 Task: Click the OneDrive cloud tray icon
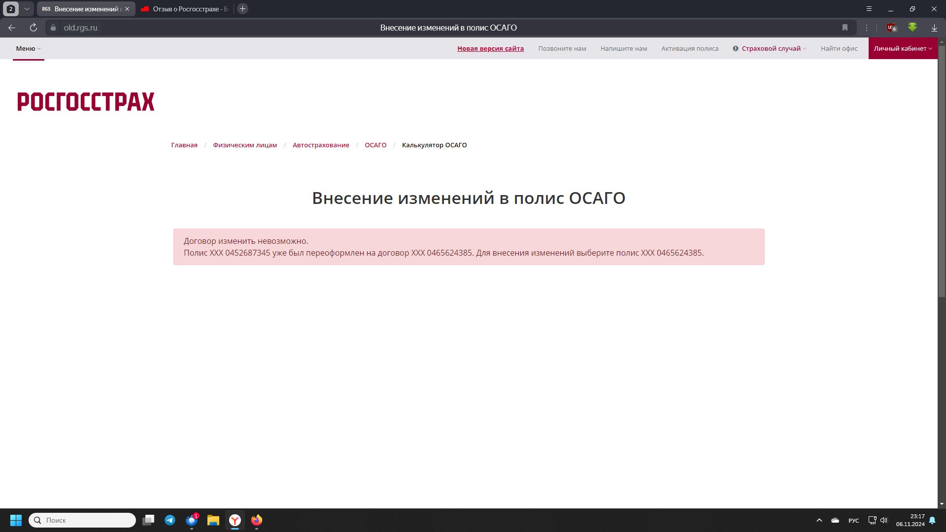(x=835, y=520)
